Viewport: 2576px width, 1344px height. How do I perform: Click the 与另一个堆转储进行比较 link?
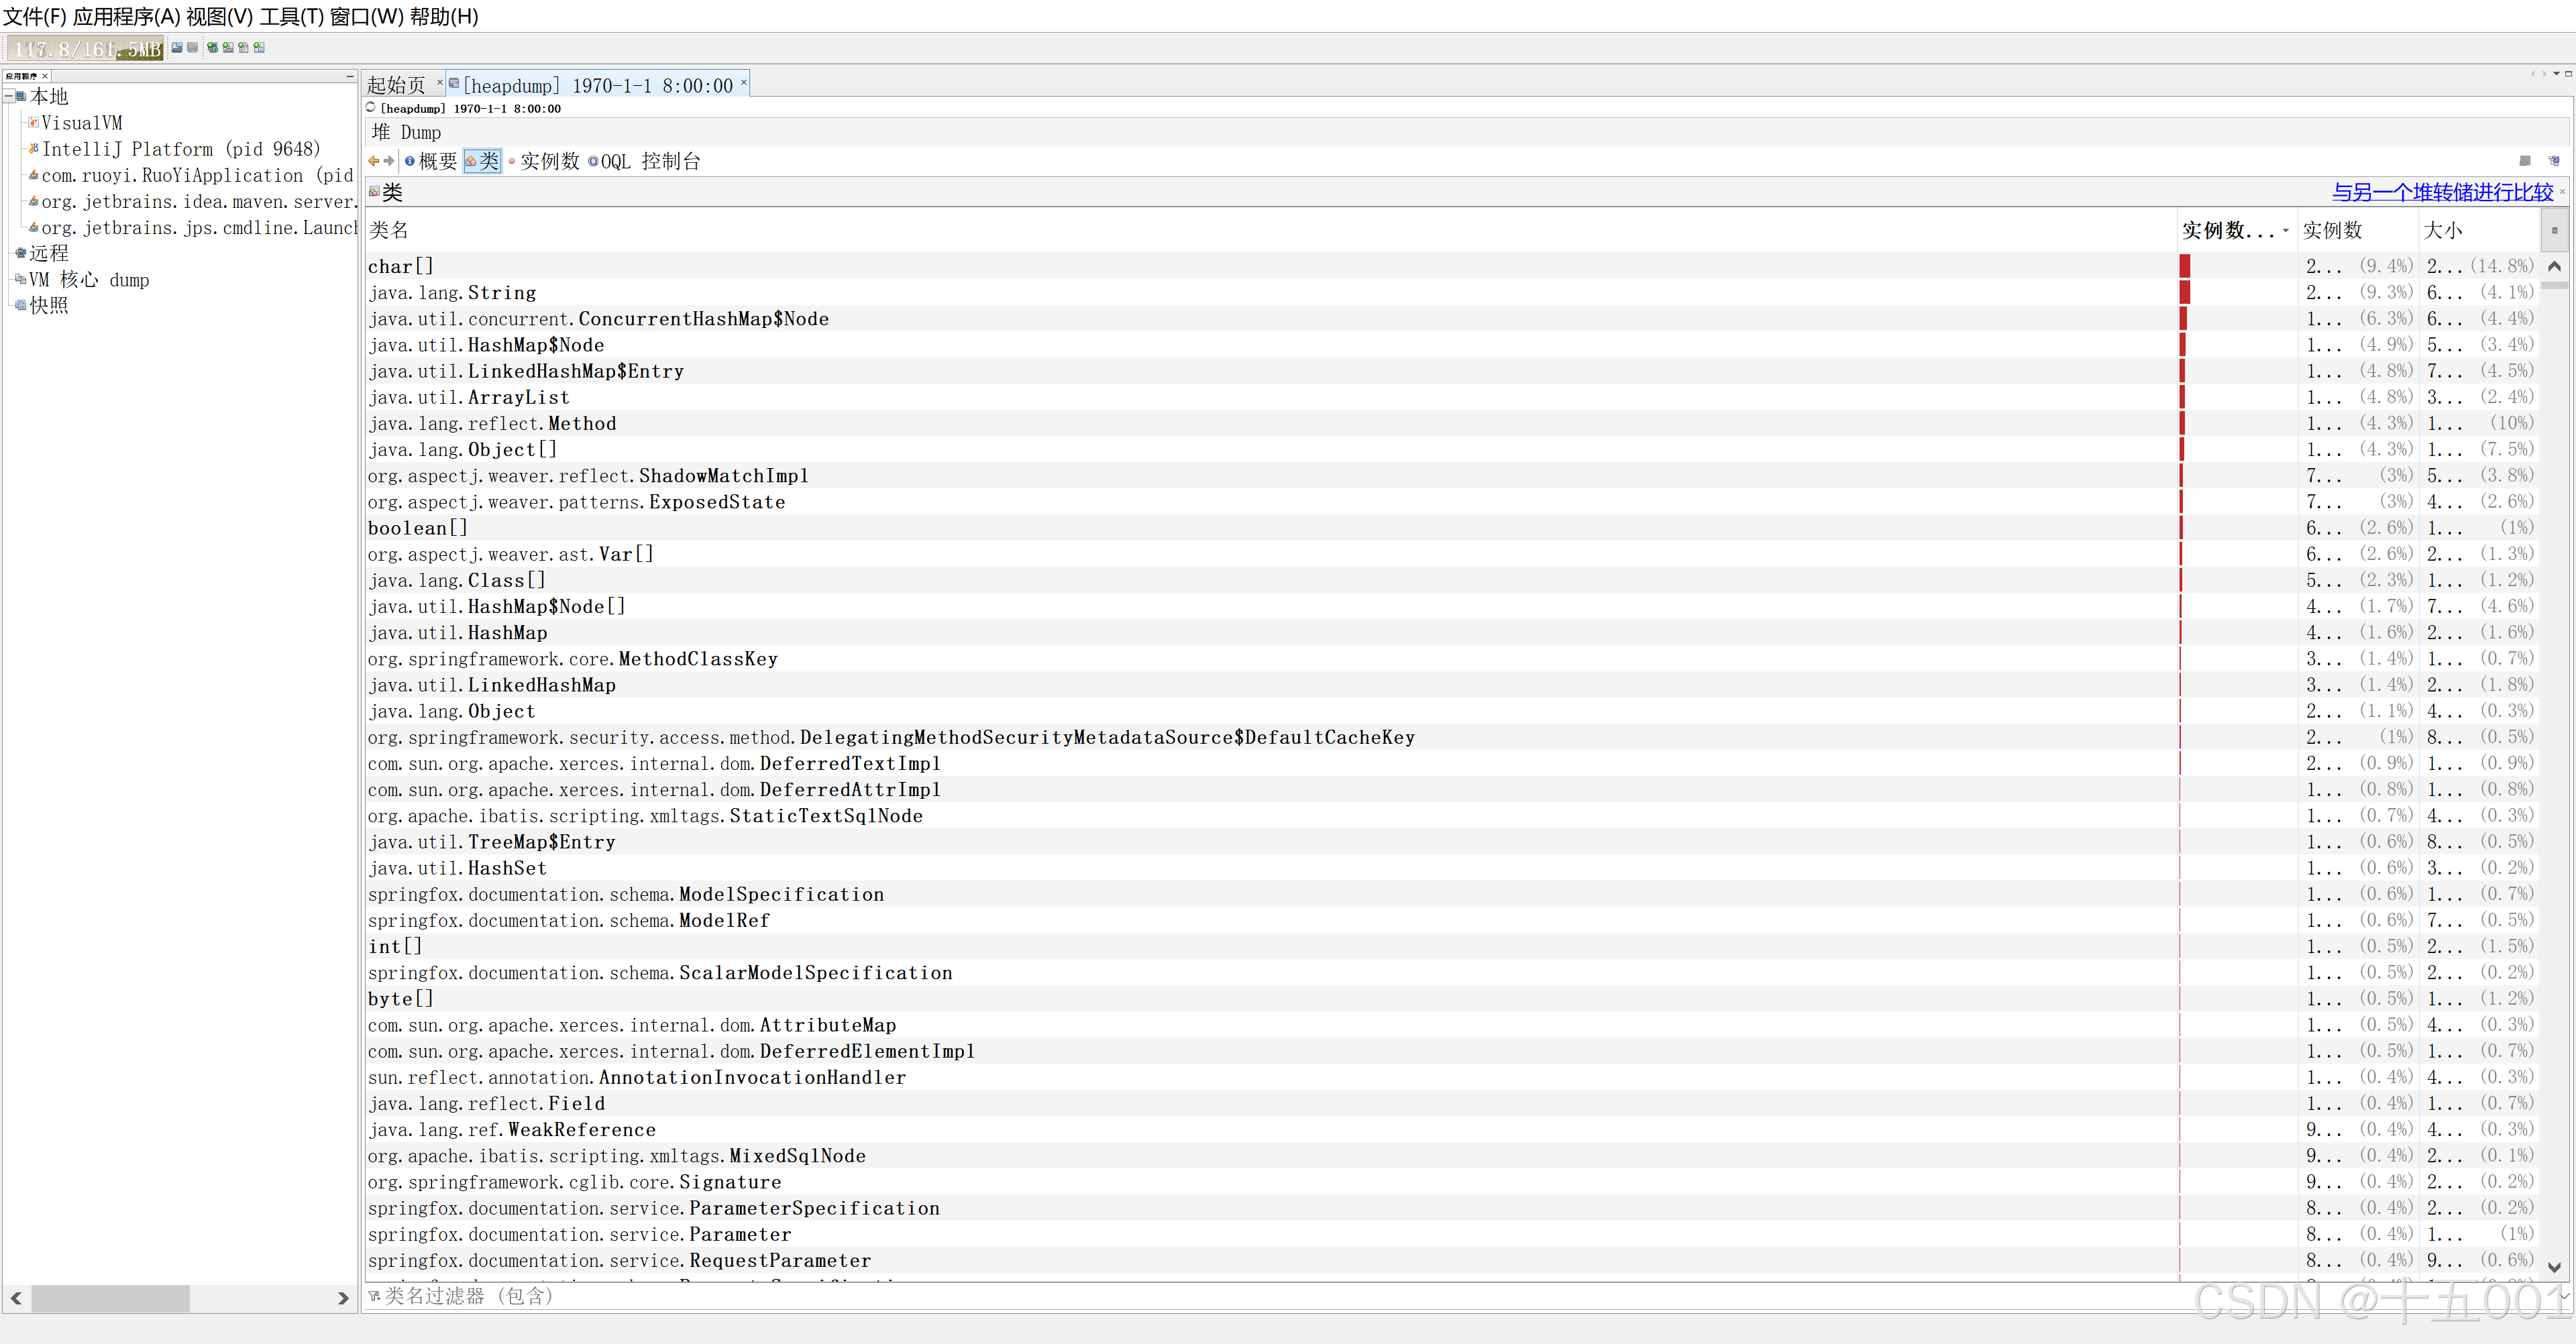point(2442,192)
